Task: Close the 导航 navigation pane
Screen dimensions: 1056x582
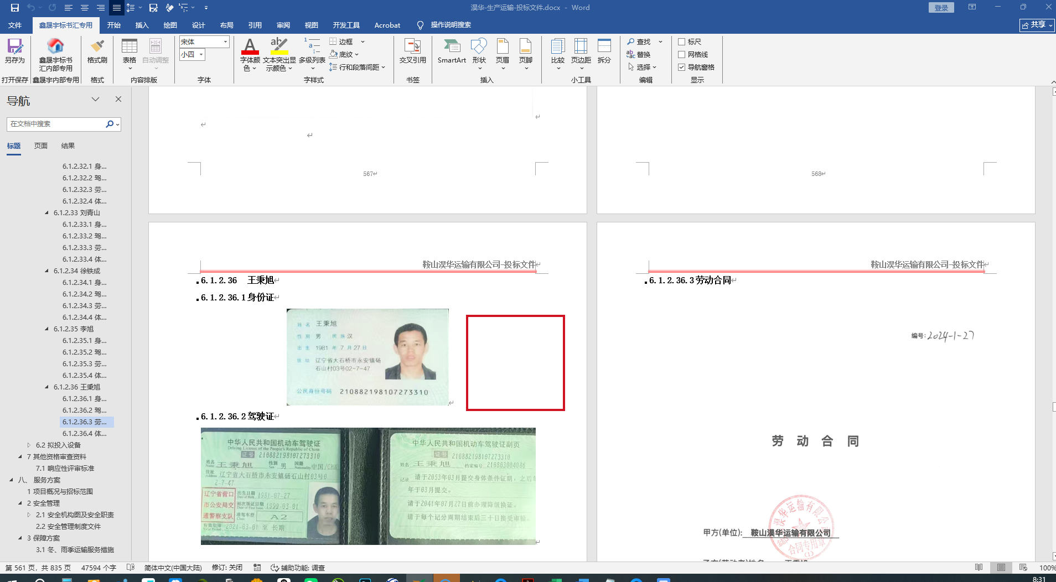Action: 118,100
